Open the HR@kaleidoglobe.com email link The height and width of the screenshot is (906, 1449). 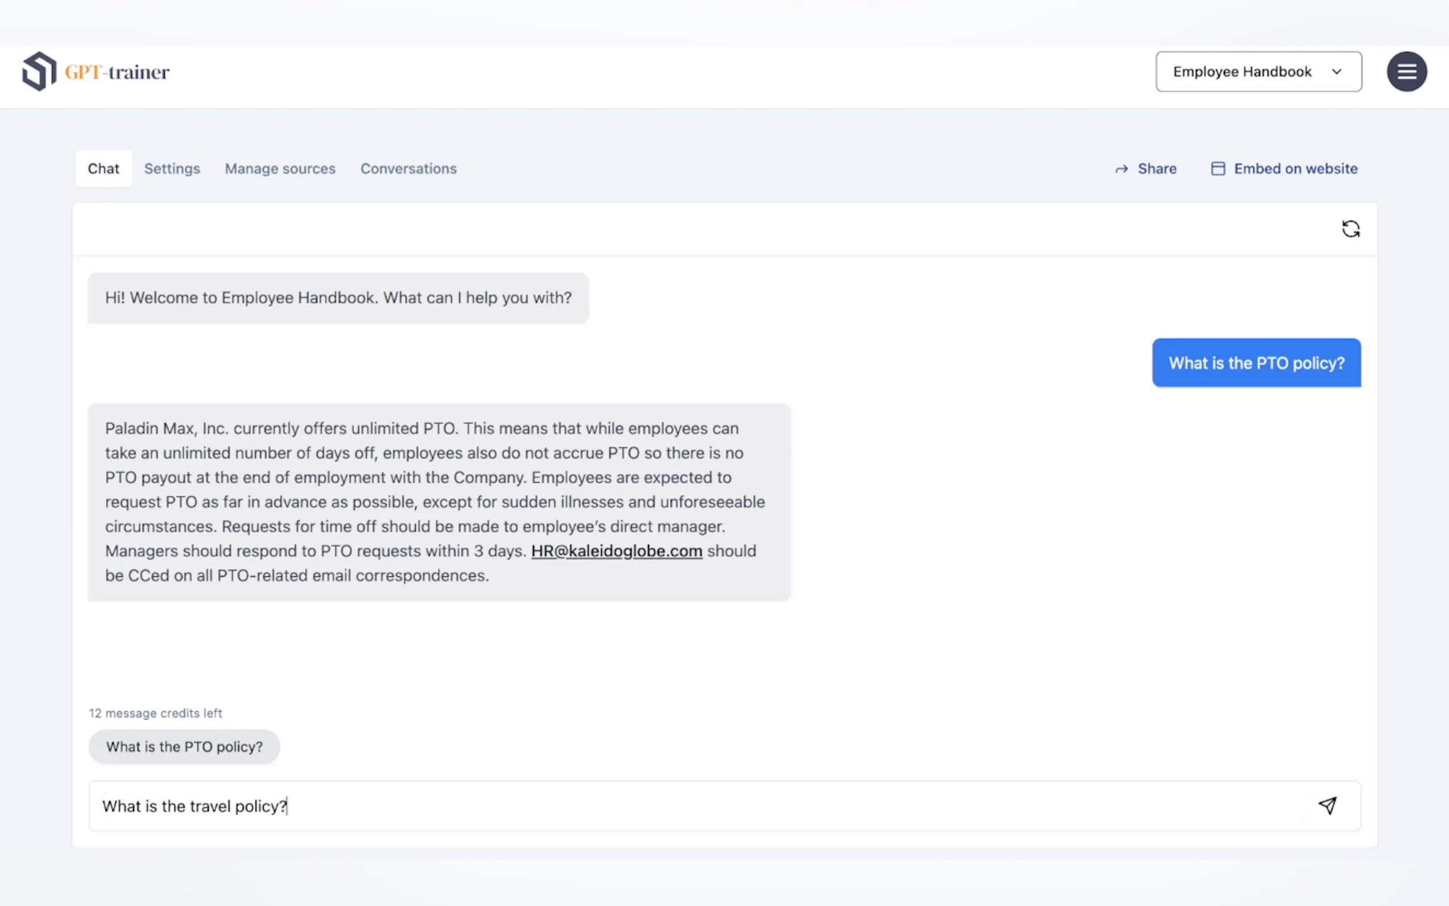616,551
